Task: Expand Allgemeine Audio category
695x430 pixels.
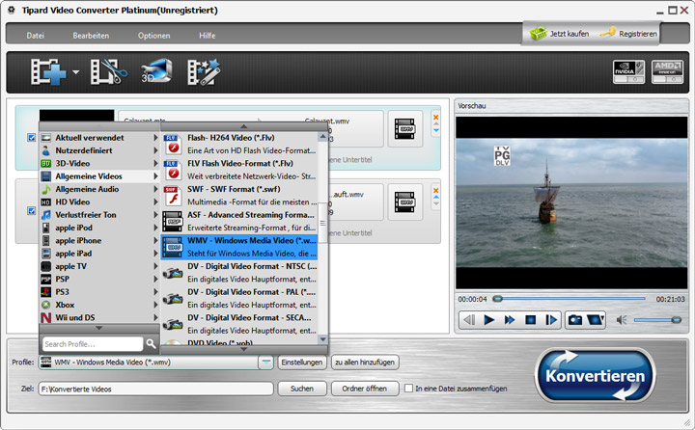Action: tap(99, 189)
